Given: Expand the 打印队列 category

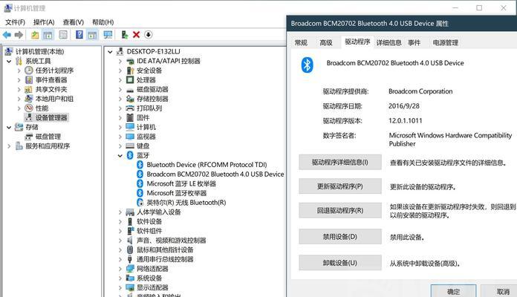Looking at the screenshot, I should (x=120, y=108).
